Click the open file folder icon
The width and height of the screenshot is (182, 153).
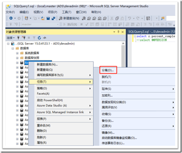pos(43,18)
